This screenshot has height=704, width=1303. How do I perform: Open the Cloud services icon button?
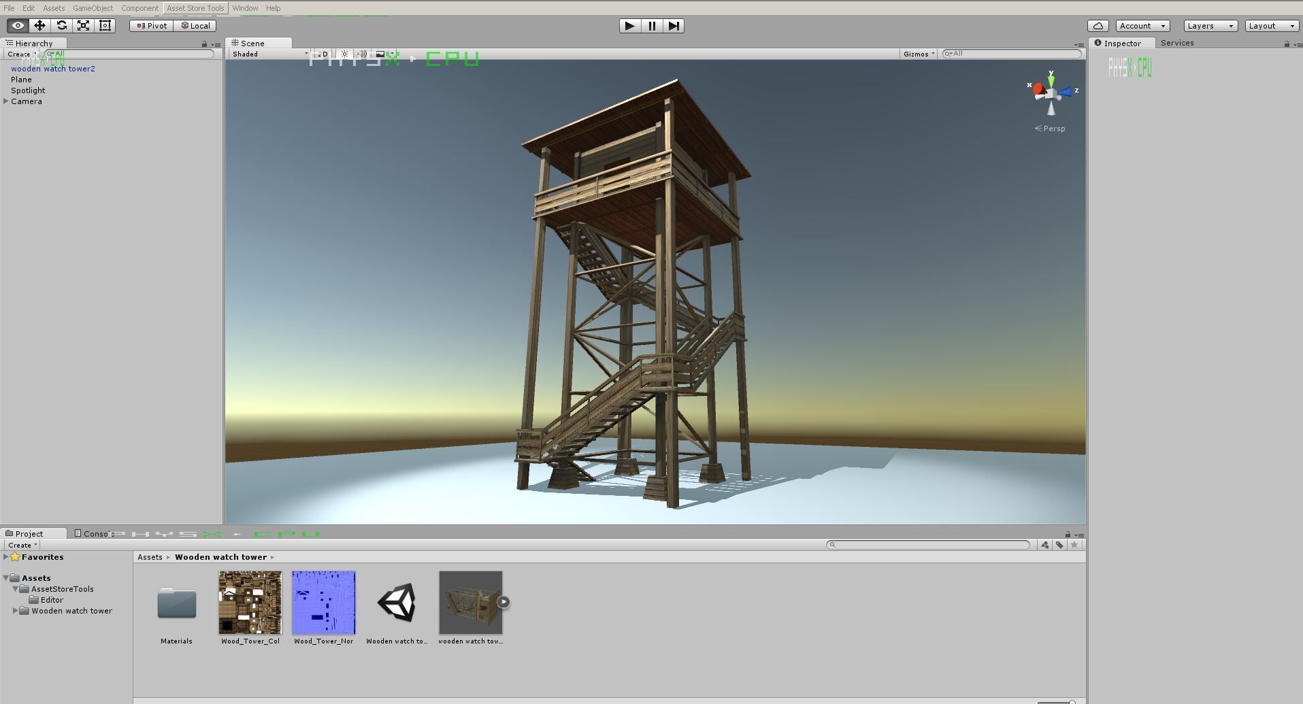(1098, 26)
